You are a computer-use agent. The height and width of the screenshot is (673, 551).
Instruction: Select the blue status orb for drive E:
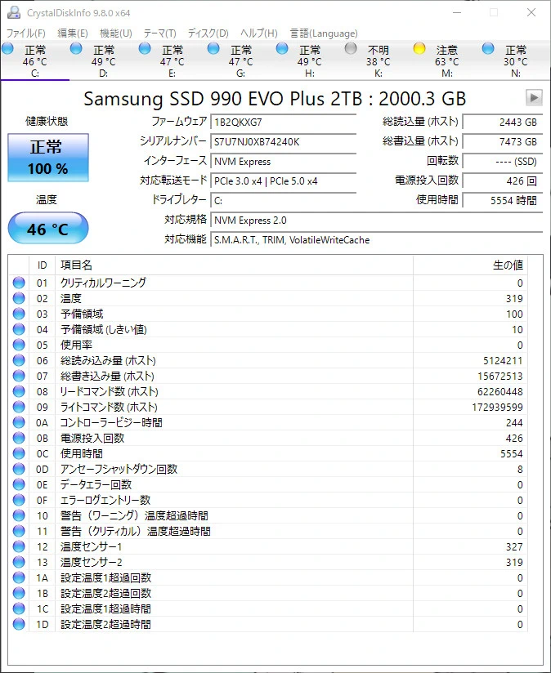[x=145, y=48]
